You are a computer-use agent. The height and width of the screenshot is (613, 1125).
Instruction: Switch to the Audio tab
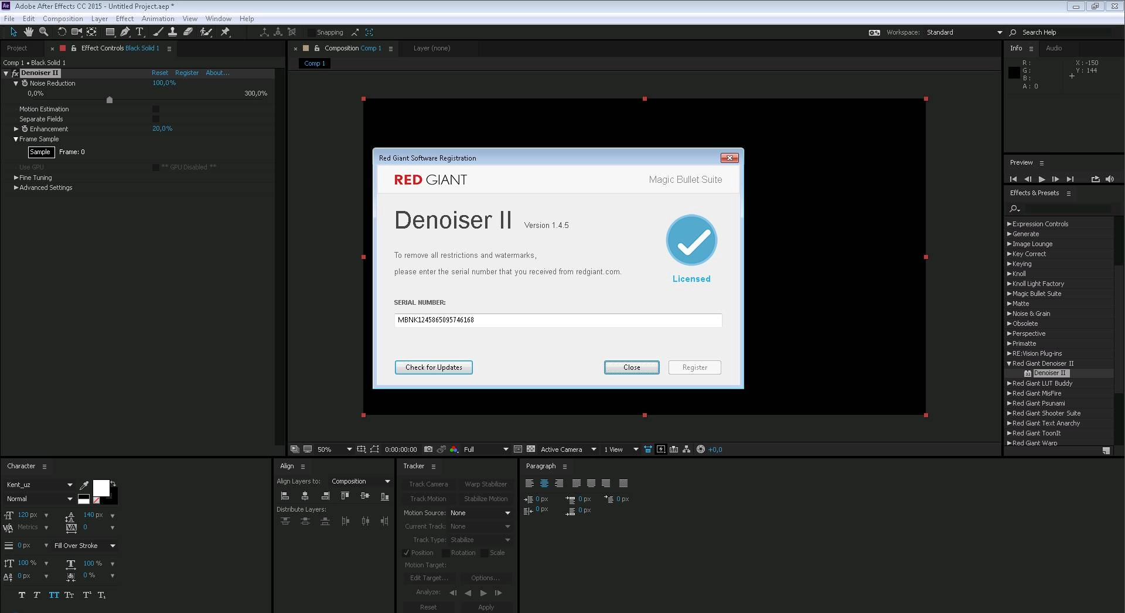(x=1054, y=48)
